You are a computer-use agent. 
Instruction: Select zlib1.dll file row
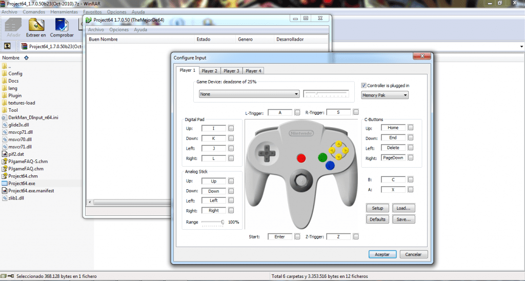click(x=16, y=198)
